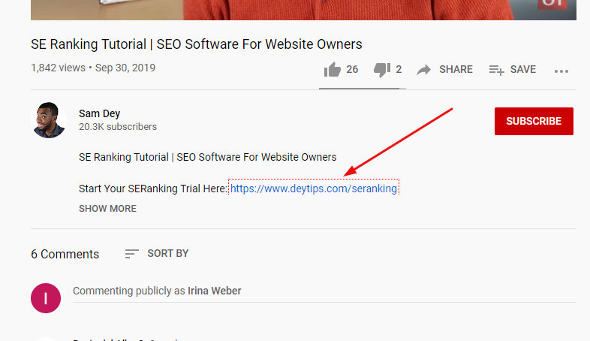590x341 pixels.
Task: Click the like count 26
Action: pos(352,70)
